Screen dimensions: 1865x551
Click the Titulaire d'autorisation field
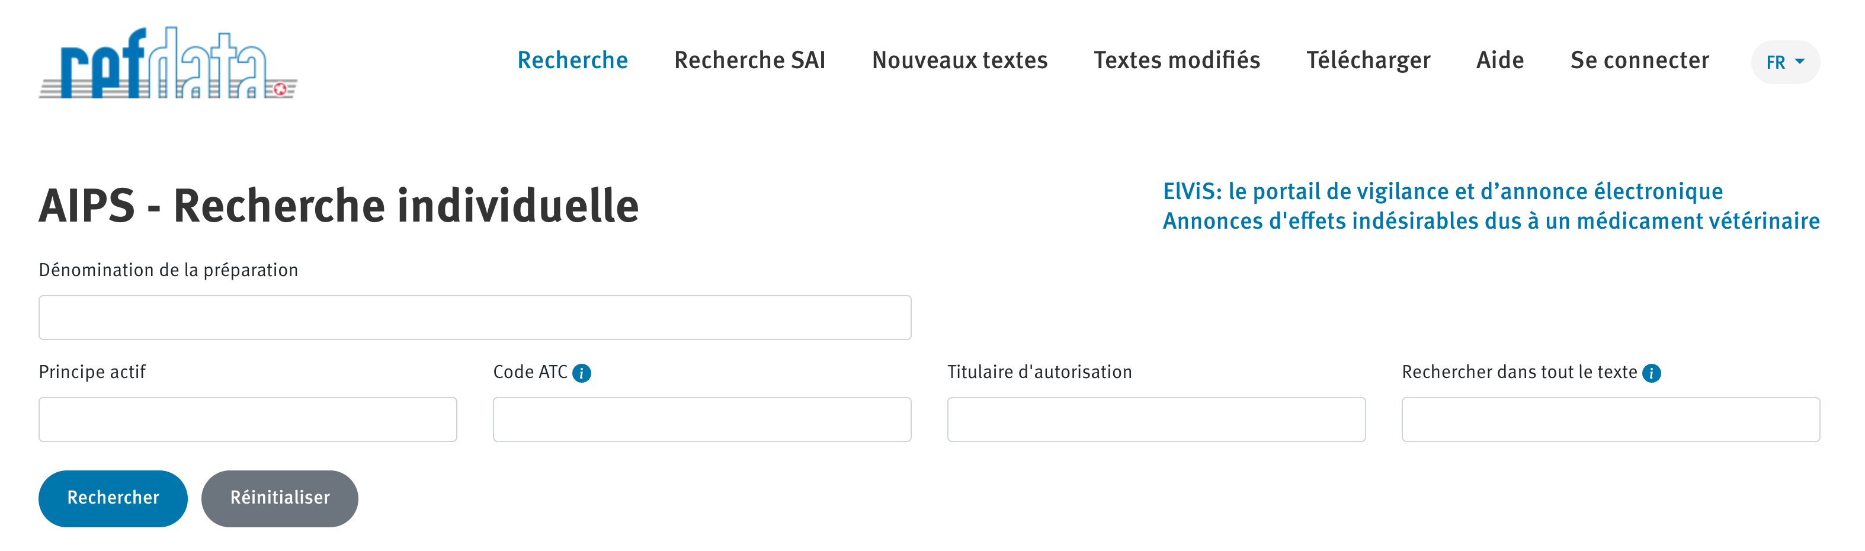point(1156,419)
